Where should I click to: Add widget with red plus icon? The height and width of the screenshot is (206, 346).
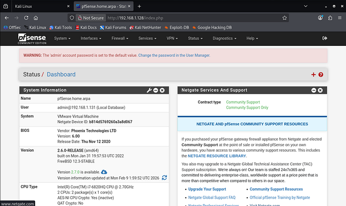coord(313,75)
